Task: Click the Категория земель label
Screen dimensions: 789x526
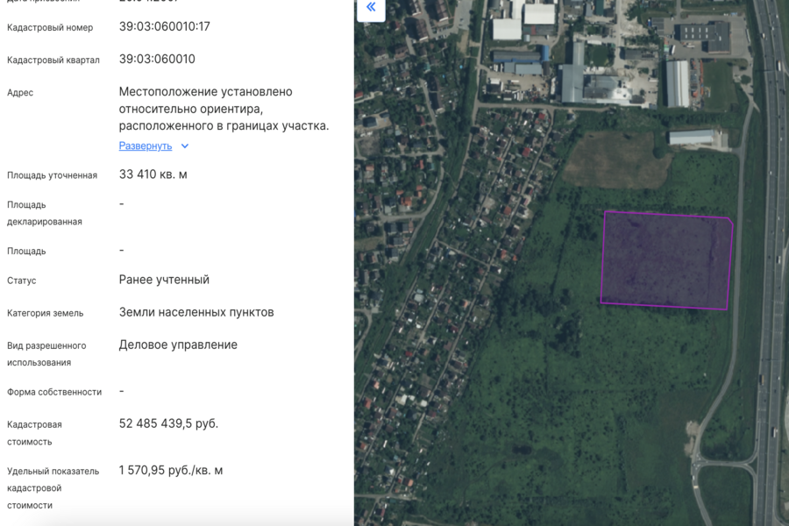Action: pos(46,313)
